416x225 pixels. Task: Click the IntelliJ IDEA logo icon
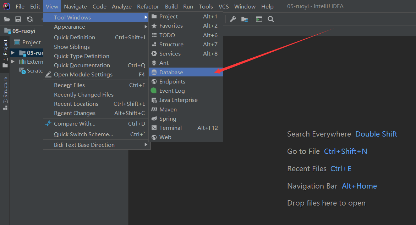click(6, 6)
